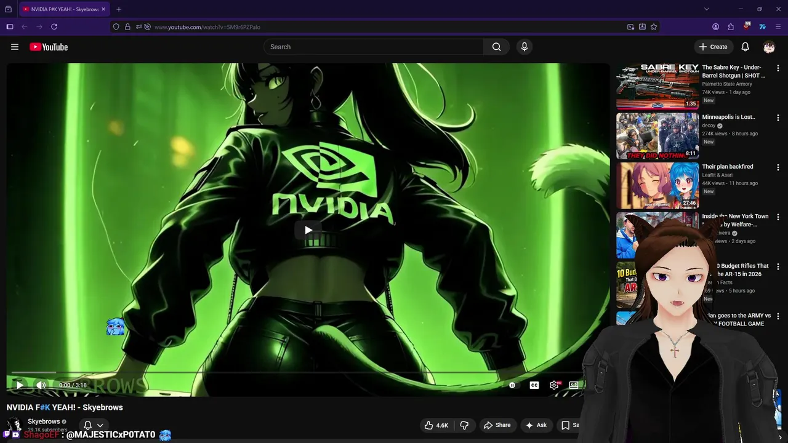Open the Minneapolis is Lost thumbnail
The height and width of the screenshot is (443, 788).
(657, 135)
